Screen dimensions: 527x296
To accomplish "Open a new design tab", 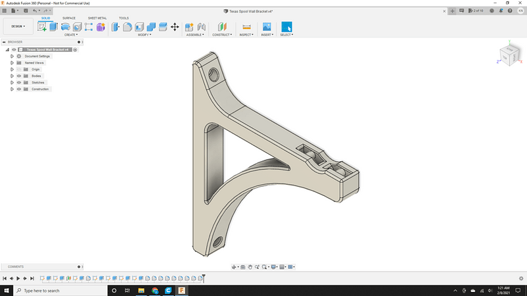I will [x=453, y=11].
